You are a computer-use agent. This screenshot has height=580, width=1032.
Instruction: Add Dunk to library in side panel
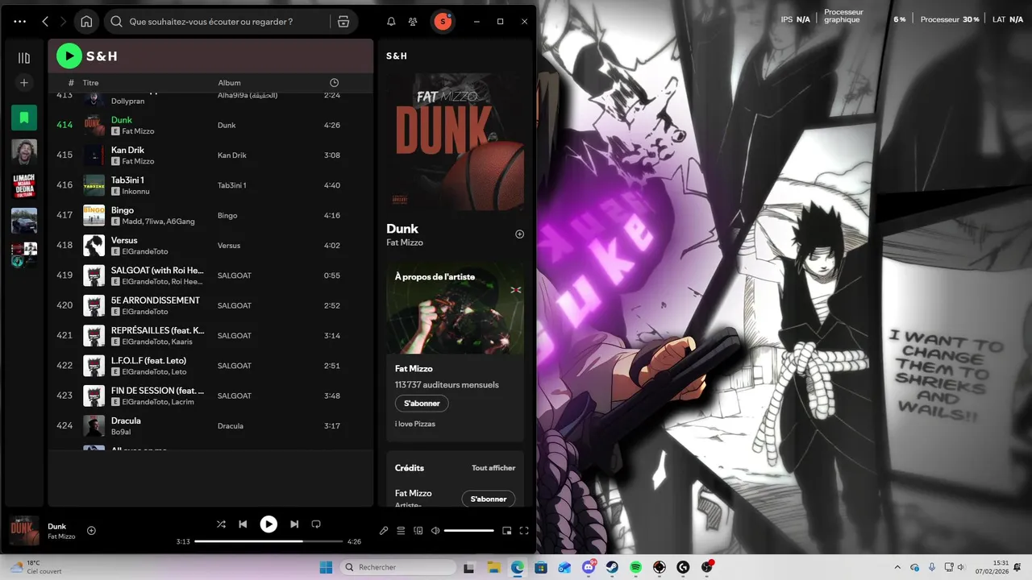519,234
